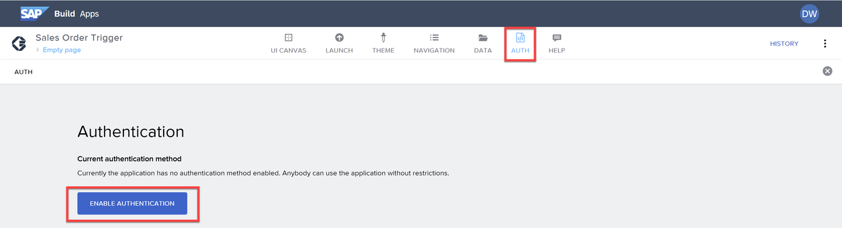Close the AUTH panel with X icon

point(827,71)
